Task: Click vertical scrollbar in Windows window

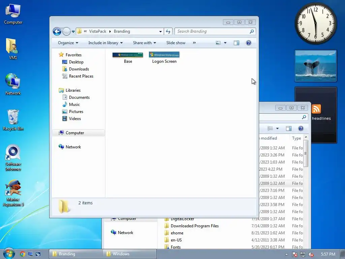Action: [306, 154]
